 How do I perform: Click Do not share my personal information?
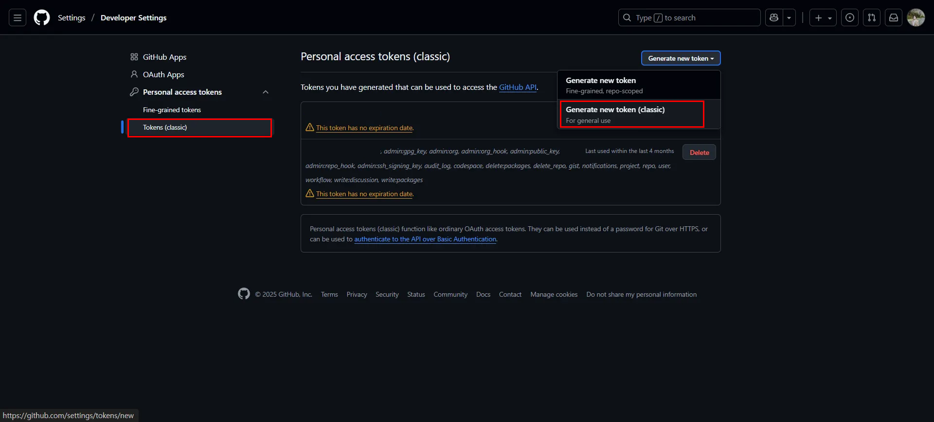click(x=641, y=295)
